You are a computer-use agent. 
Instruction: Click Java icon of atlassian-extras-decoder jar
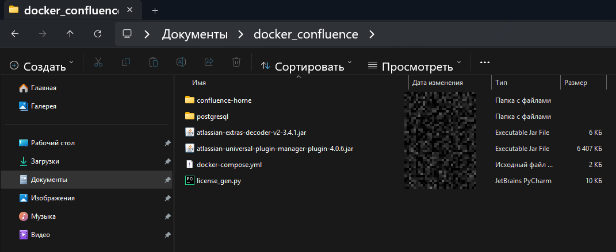click(190, 132)
